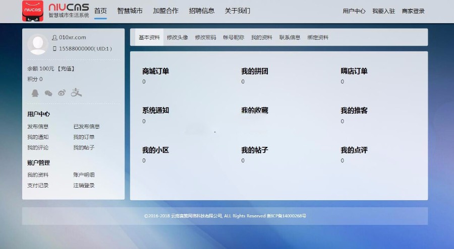
Task: Open 我的帖子 in the sidebar
Action: (84, 147)
